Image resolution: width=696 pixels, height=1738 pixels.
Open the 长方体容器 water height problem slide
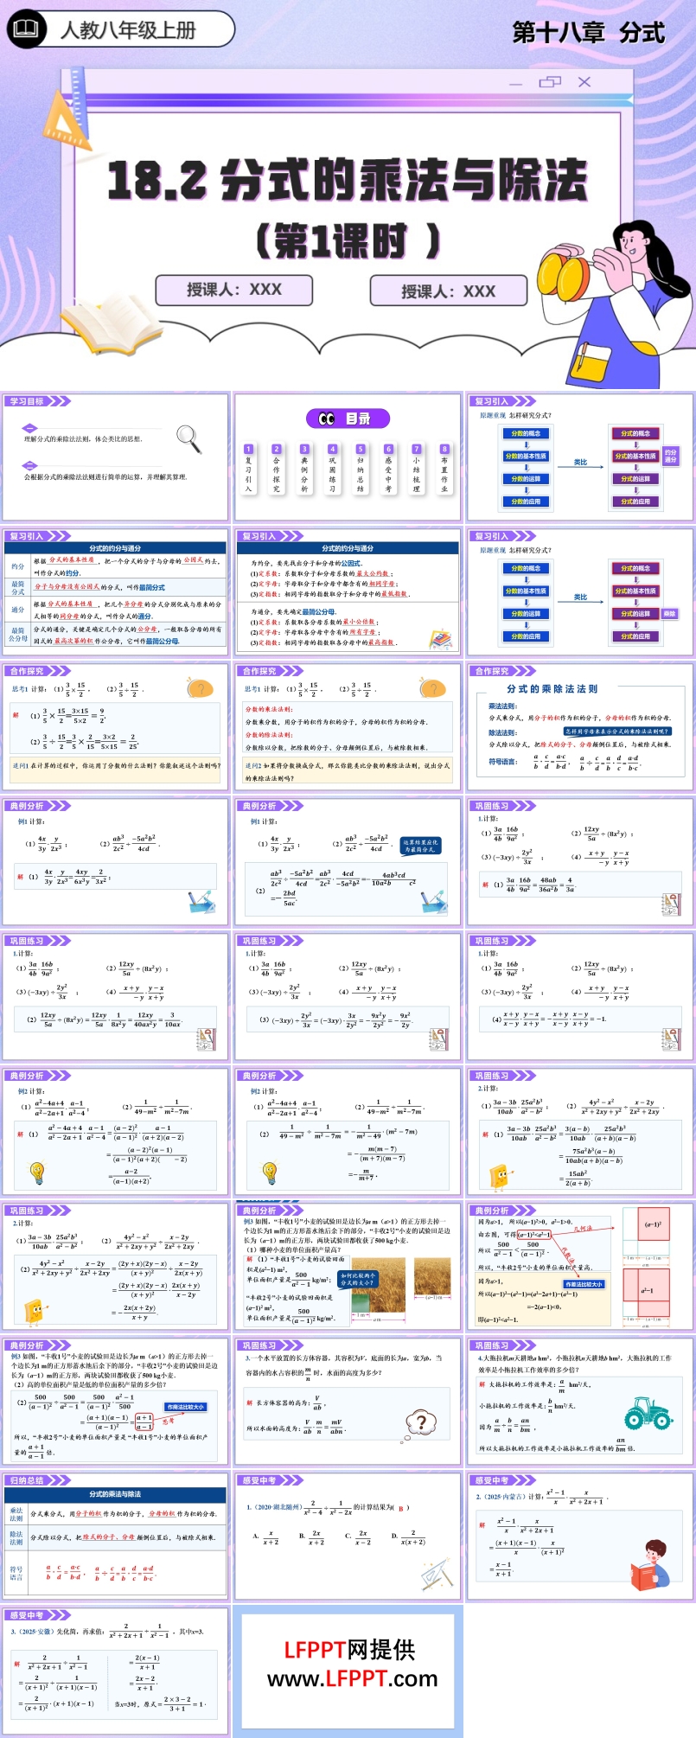point(347,1402)
